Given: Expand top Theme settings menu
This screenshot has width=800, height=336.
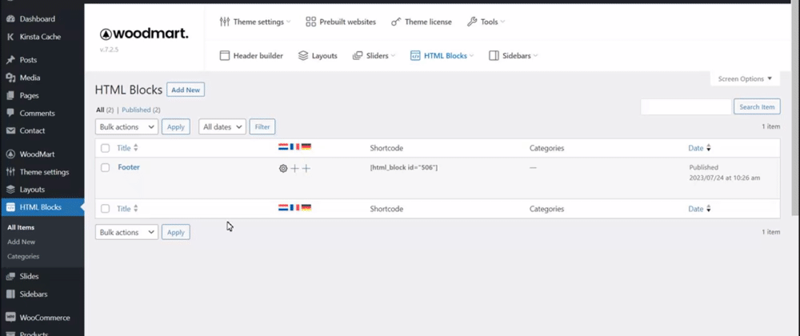Looking at the screenshot, I should point(255,22).
